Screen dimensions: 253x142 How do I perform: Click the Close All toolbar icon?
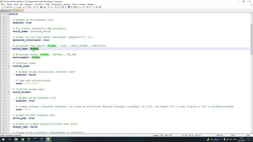tap(17, 7)
